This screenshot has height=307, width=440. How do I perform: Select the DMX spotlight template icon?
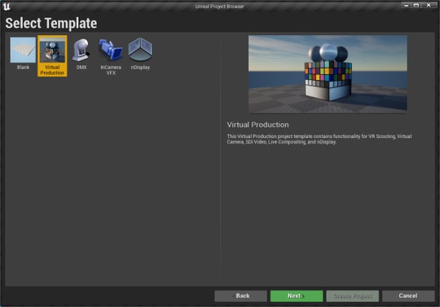[x=81, y=50]
